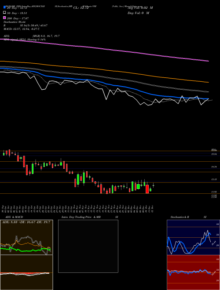This screenshot has height=290, width=220.
Task: Open the empty intraday trading price panel
Action: [x=88, y=246]
